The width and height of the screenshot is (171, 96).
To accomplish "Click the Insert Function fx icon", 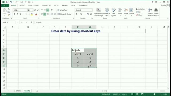I will [x=31, y=22].
